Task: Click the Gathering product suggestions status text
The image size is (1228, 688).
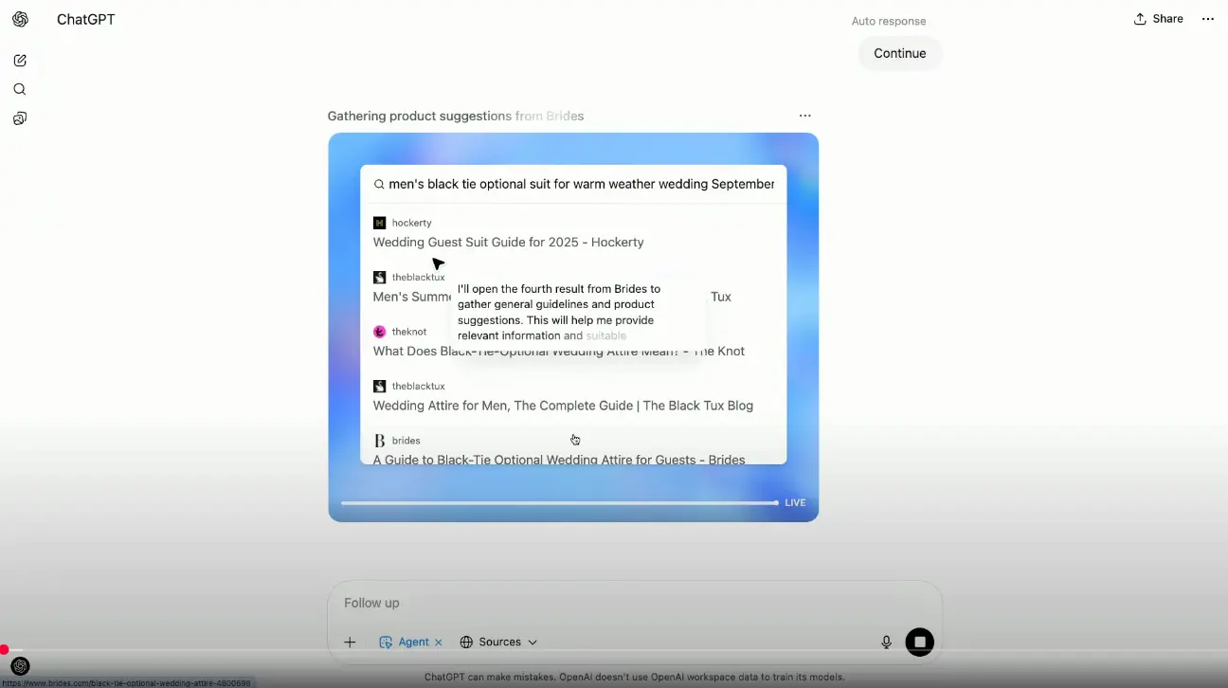Action: (x=456, y=116)
